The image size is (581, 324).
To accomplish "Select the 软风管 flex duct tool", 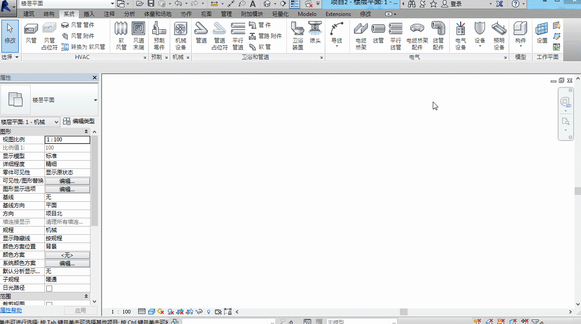I will pos(121,36).
